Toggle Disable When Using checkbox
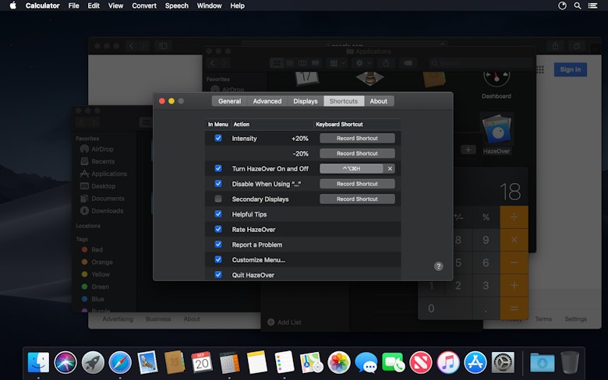The image size is (608, 380). tap(218, 183)
